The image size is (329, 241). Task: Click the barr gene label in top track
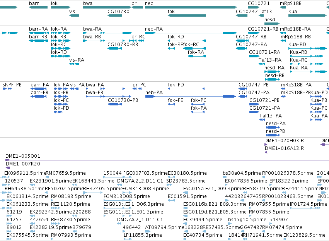[x=34, y=3]
